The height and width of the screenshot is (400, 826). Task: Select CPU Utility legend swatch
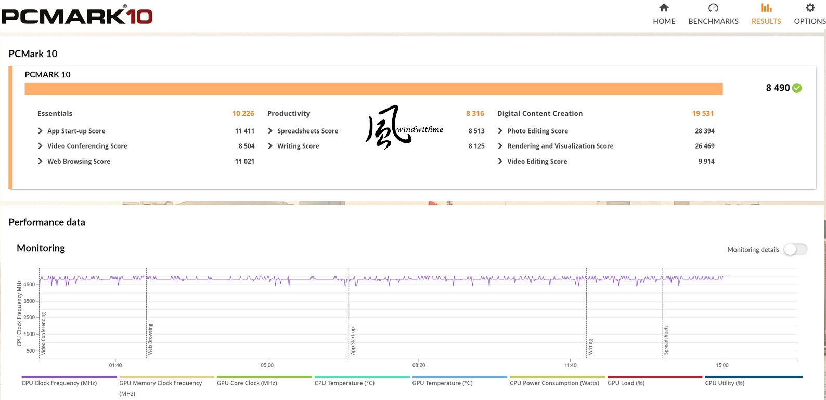point(754,377)
